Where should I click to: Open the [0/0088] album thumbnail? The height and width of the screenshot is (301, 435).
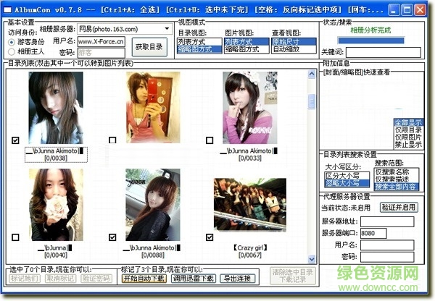(x=153, y=205)
